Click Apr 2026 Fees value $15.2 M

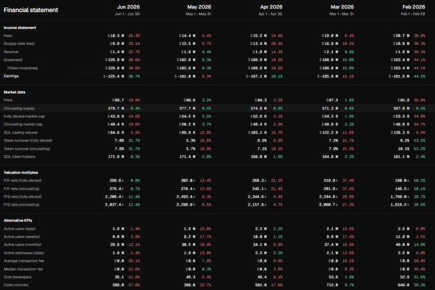(258, 36)
